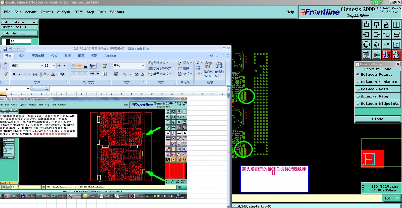Viewport: 402px width, 208px height.
Task: Click the red font color swatch in Excel
Action: pos(53,74)
